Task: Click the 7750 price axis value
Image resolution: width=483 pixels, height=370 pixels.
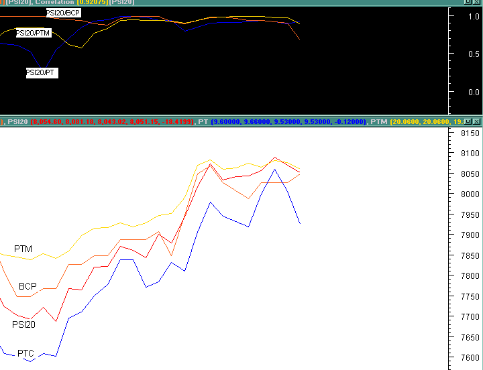Action: 470,296
